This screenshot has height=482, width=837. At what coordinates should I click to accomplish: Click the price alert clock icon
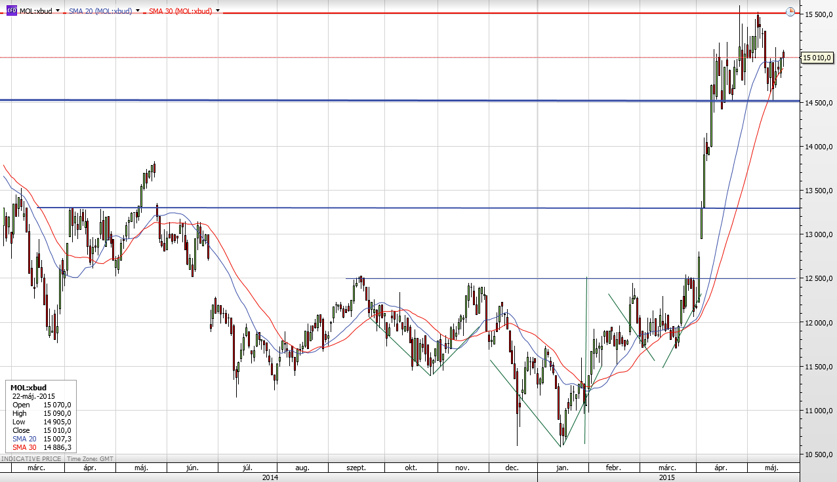coord(790,12)
